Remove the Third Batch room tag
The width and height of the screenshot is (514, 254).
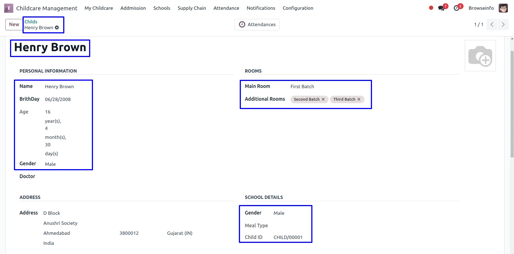tap(359, 99)
